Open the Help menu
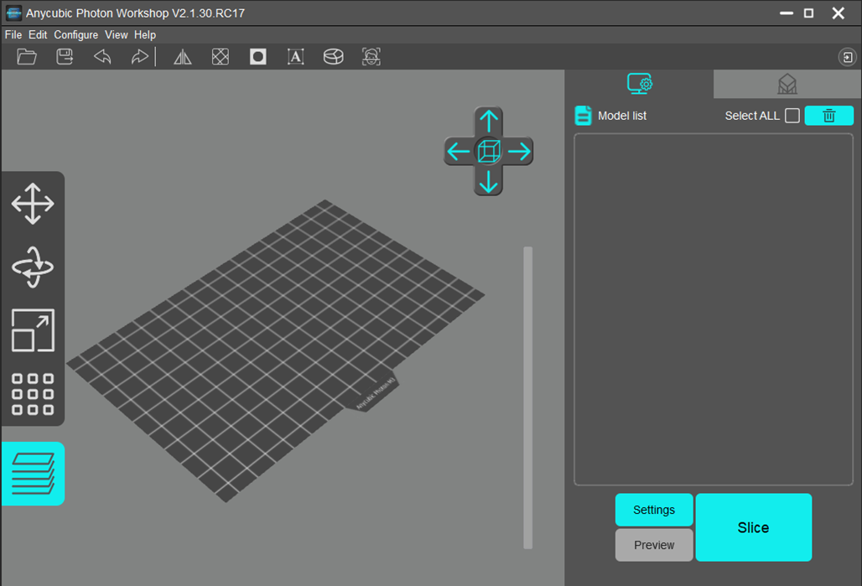This screenshot has height=586, width=862. [145, 34]
